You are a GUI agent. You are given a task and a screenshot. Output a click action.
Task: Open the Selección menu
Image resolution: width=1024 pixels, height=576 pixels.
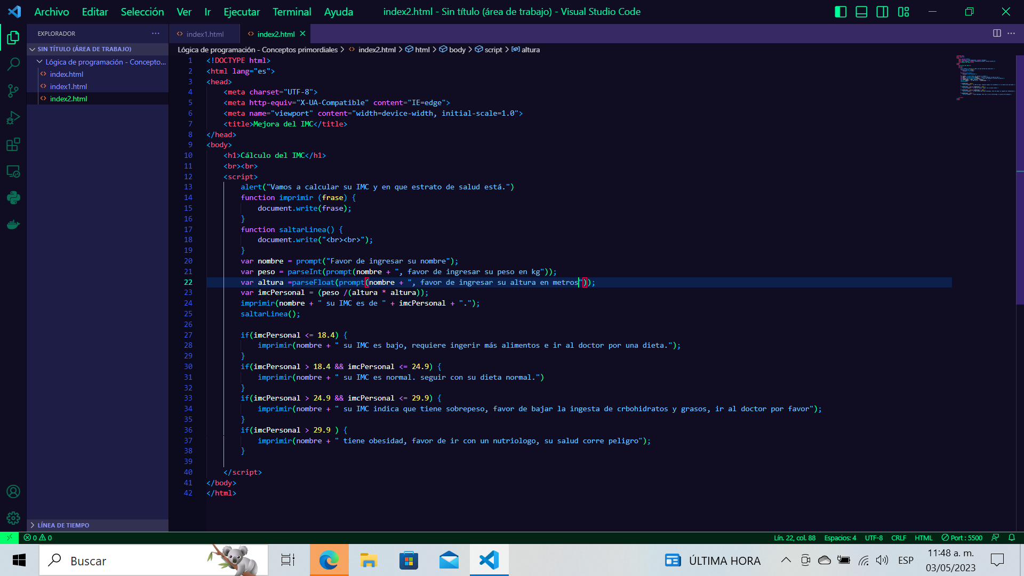pos(142,12)
